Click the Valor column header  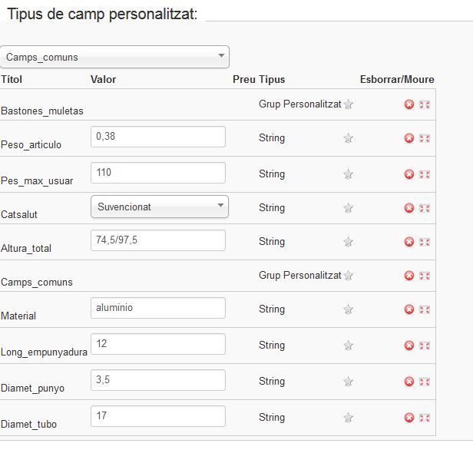tap(103, 79)
